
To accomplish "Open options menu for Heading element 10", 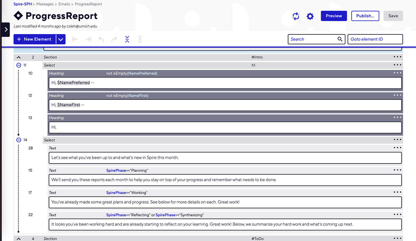I will [397, 73].
